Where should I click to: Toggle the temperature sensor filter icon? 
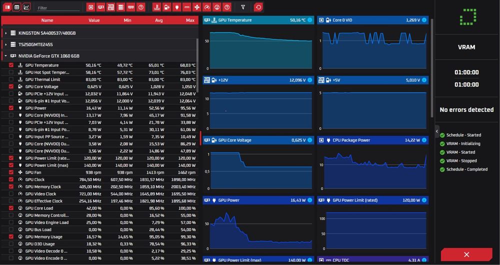(x=156, y=7)
